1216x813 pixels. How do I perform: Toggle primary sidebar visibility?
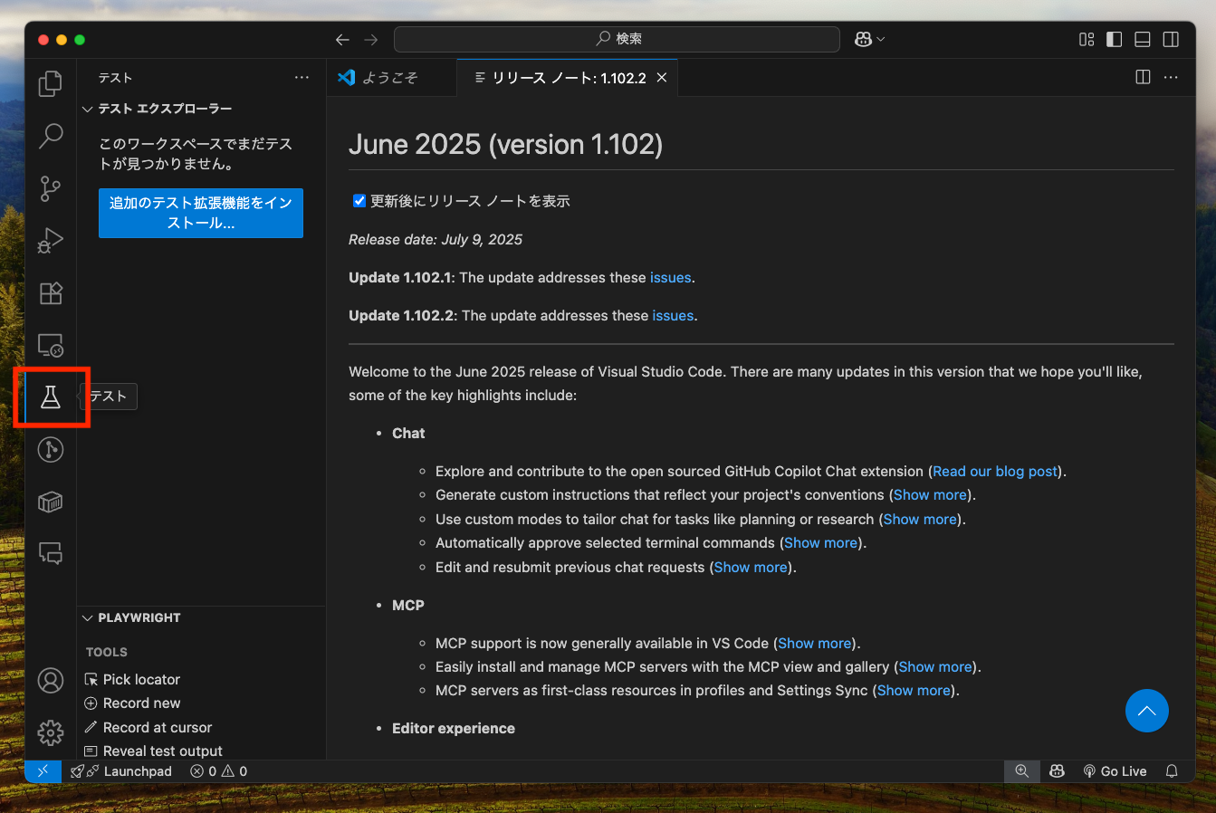click(1115, 39)
